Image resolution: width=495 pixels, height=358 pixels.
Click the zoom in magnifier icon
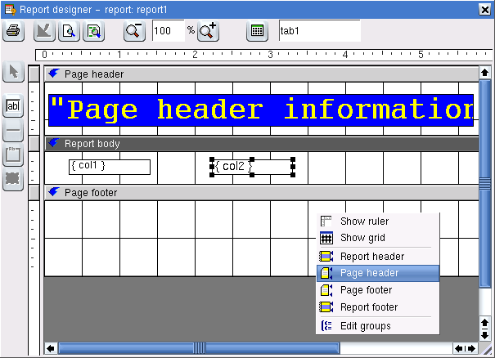pos(208,31)
